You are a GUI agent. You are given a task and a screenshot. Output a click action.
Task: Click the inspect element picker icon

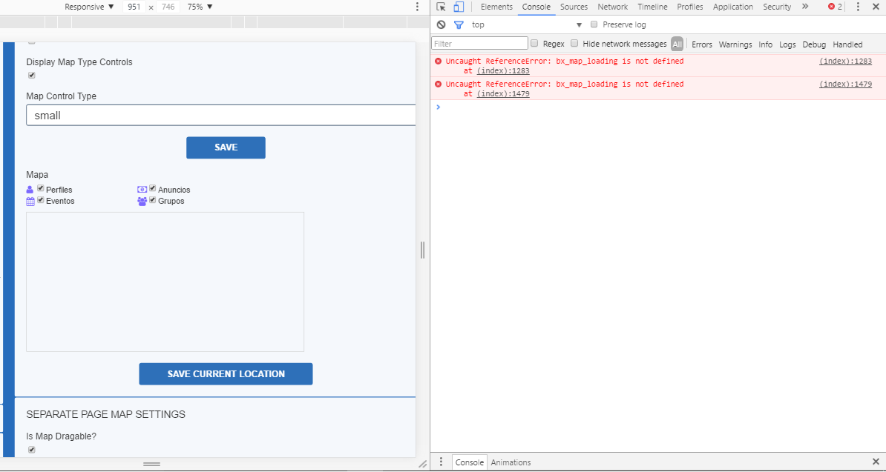tap(441, 7)
